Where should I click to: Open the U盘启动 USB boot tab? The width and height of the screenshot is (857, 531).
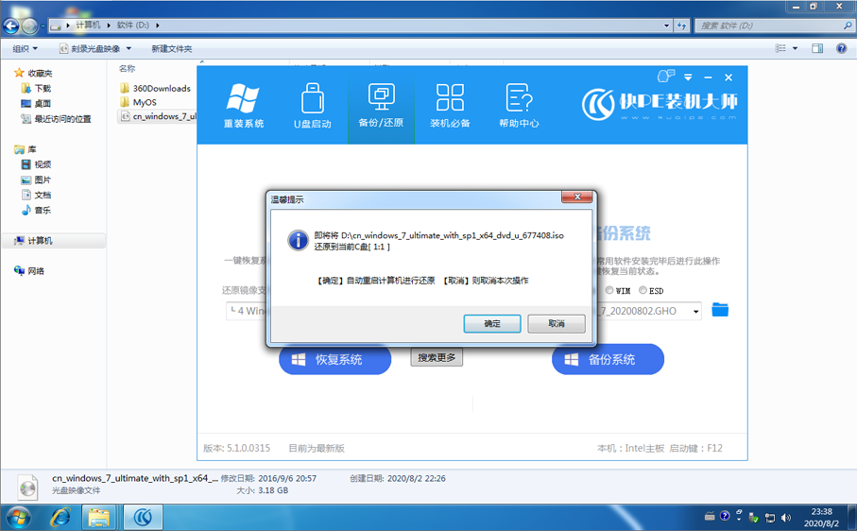pos(313,106)
